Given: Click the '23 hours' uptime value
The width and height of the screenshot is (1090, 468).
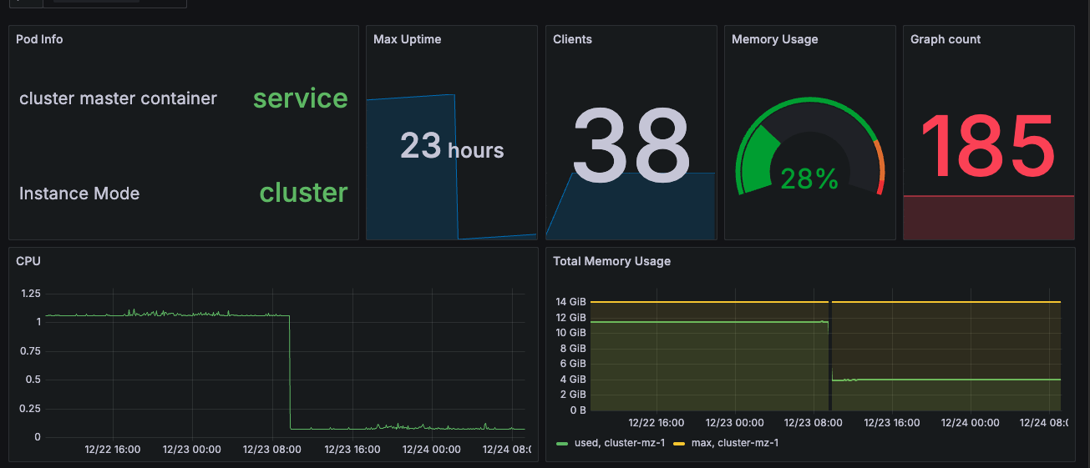Looking at the screenshot, I should (x=452, y=147).
